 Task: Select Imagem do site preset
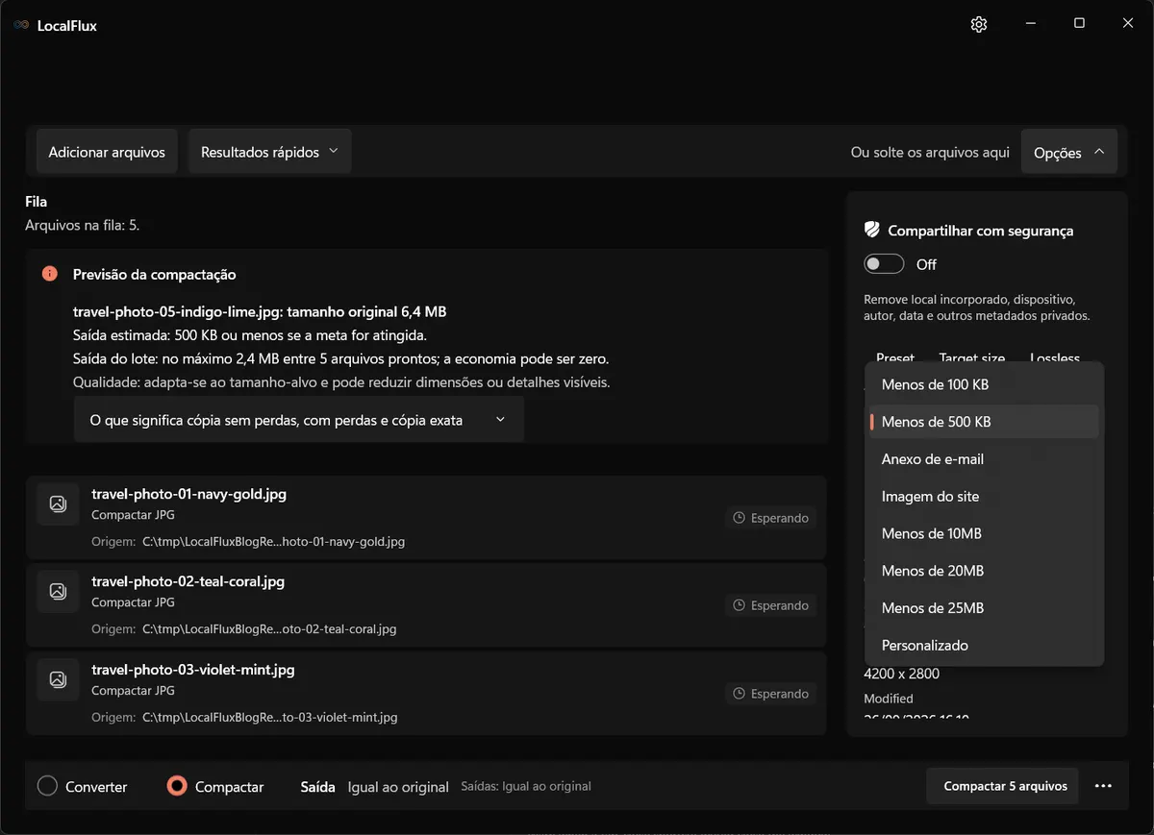[x=984, y=497]
